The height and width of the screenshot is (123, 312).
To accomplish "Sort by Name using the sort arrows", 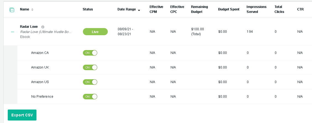I will 32,10.
